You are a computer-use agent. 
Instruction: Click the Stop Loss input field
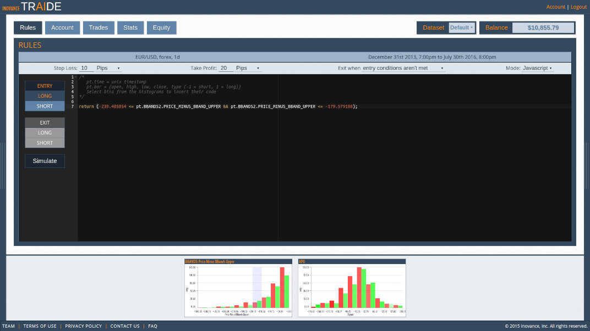[85, 68]
